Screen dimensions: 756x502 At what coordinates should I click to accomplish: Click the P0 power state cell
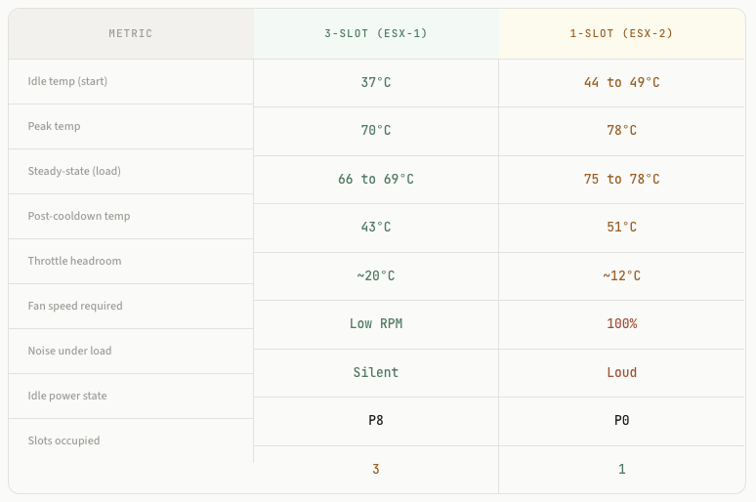(x=621, y=421)
